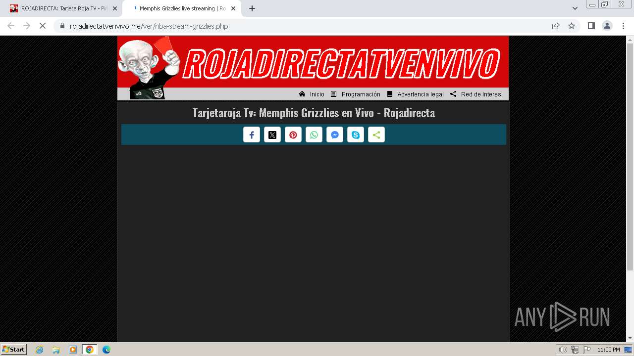Open File Explorer from taskbar
634x356 pixels.
point(56,350)
